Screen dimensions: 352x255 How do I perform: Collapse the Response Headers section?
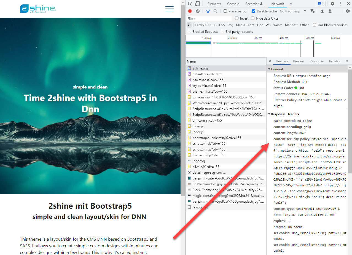click(283, 114)
